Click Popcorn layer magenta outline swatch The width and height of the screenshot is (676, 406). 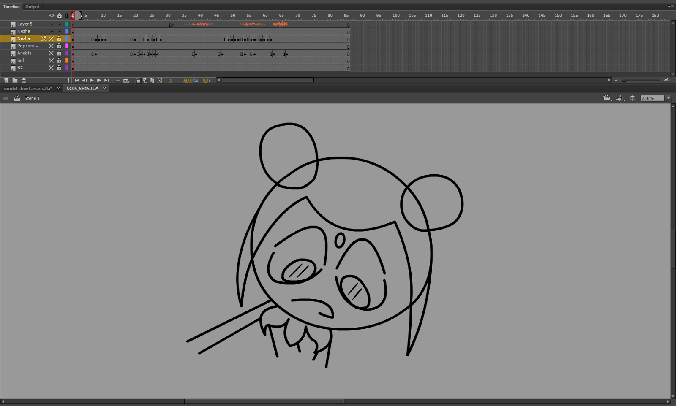point(66,46)
